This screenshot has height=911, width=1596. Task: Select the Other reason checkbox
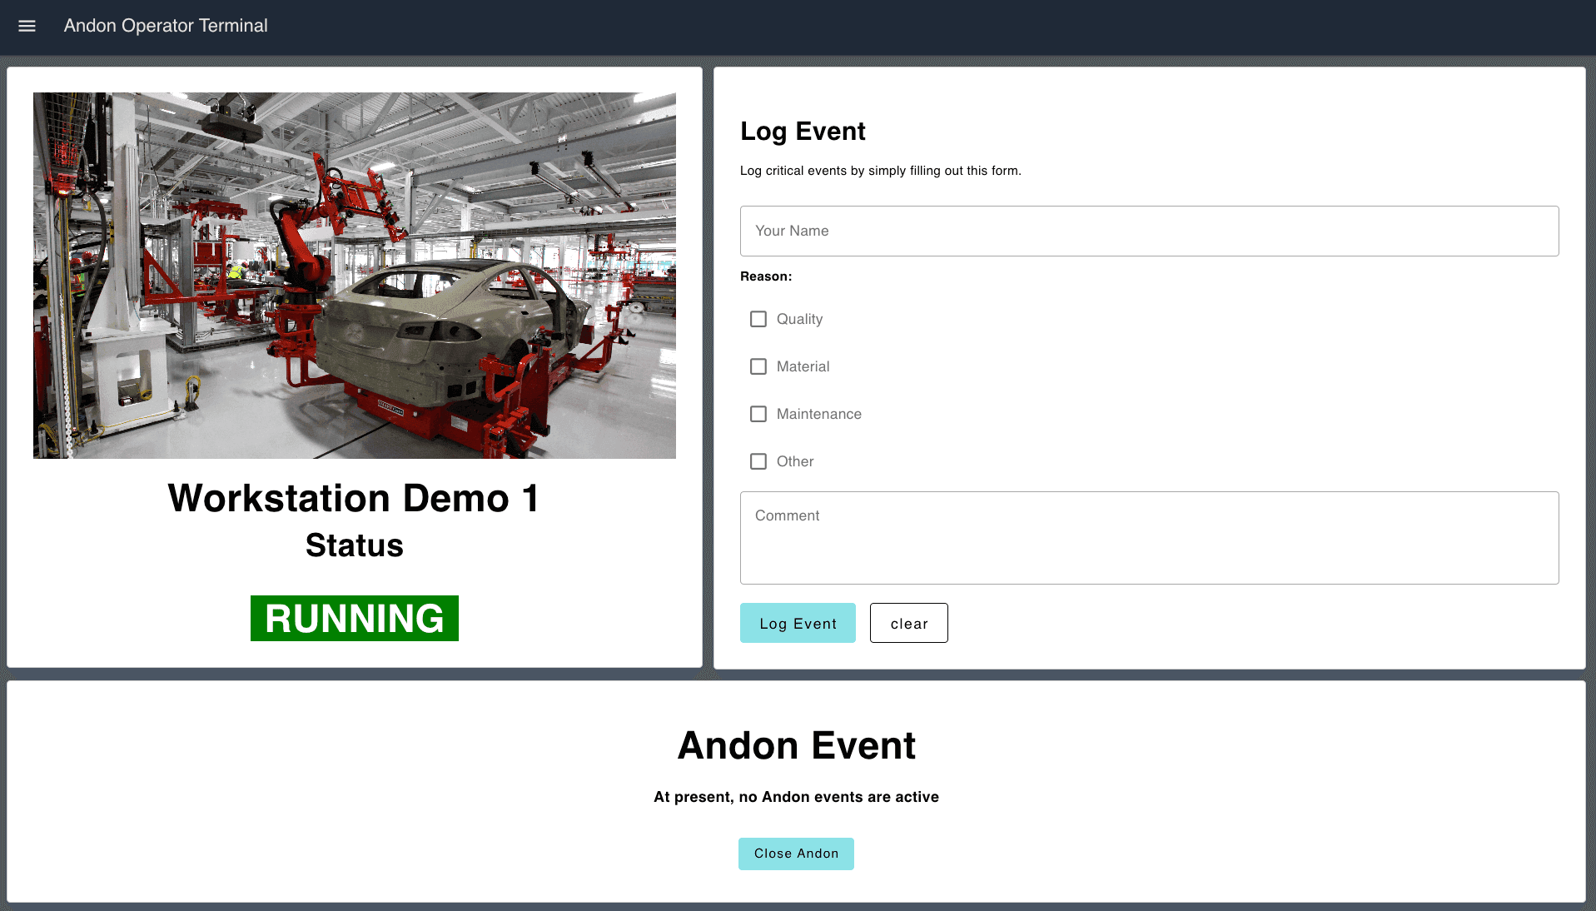tap(758, 461)
